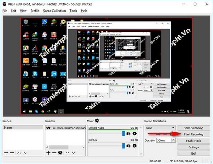Click Sources list horizontal scrollbar thumb
This screenshot has height=164, width=213.
59,147
